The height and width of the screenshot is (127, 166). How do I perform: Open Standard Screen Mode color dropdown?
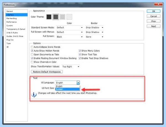[x=69, y=27]
